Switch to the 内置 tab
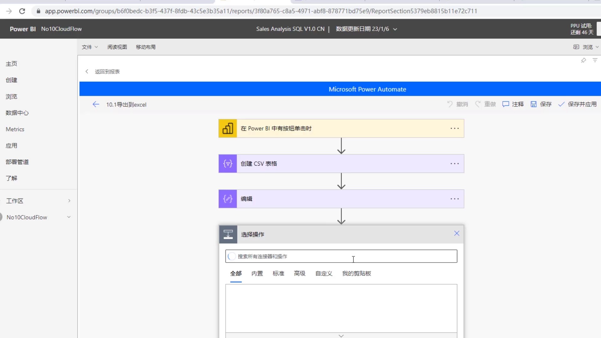The width and height of the screenshot is (601, 338). [257, 274]
